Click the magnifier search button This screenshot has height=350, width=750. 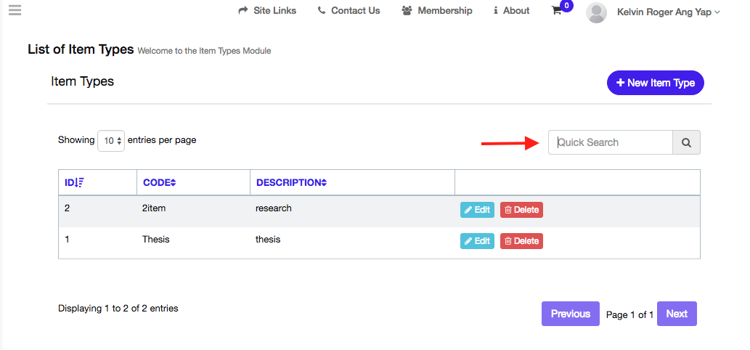coord(686,142)
